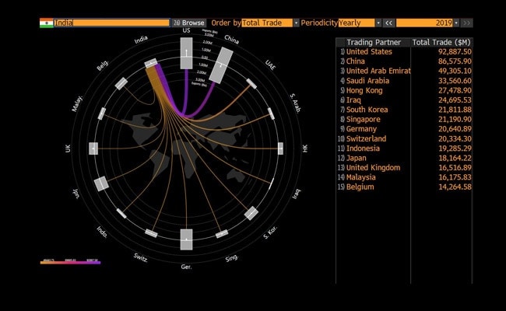Viewport: 506px width, 311px height.
Task: Click the India flag icon
Action: coord(46,23)
